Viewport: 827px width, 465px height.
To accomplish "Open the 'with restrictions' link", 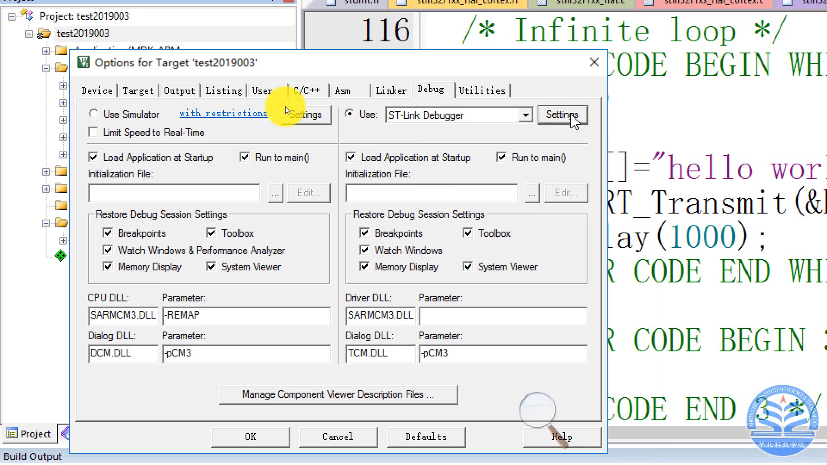I will pos(223,113).
